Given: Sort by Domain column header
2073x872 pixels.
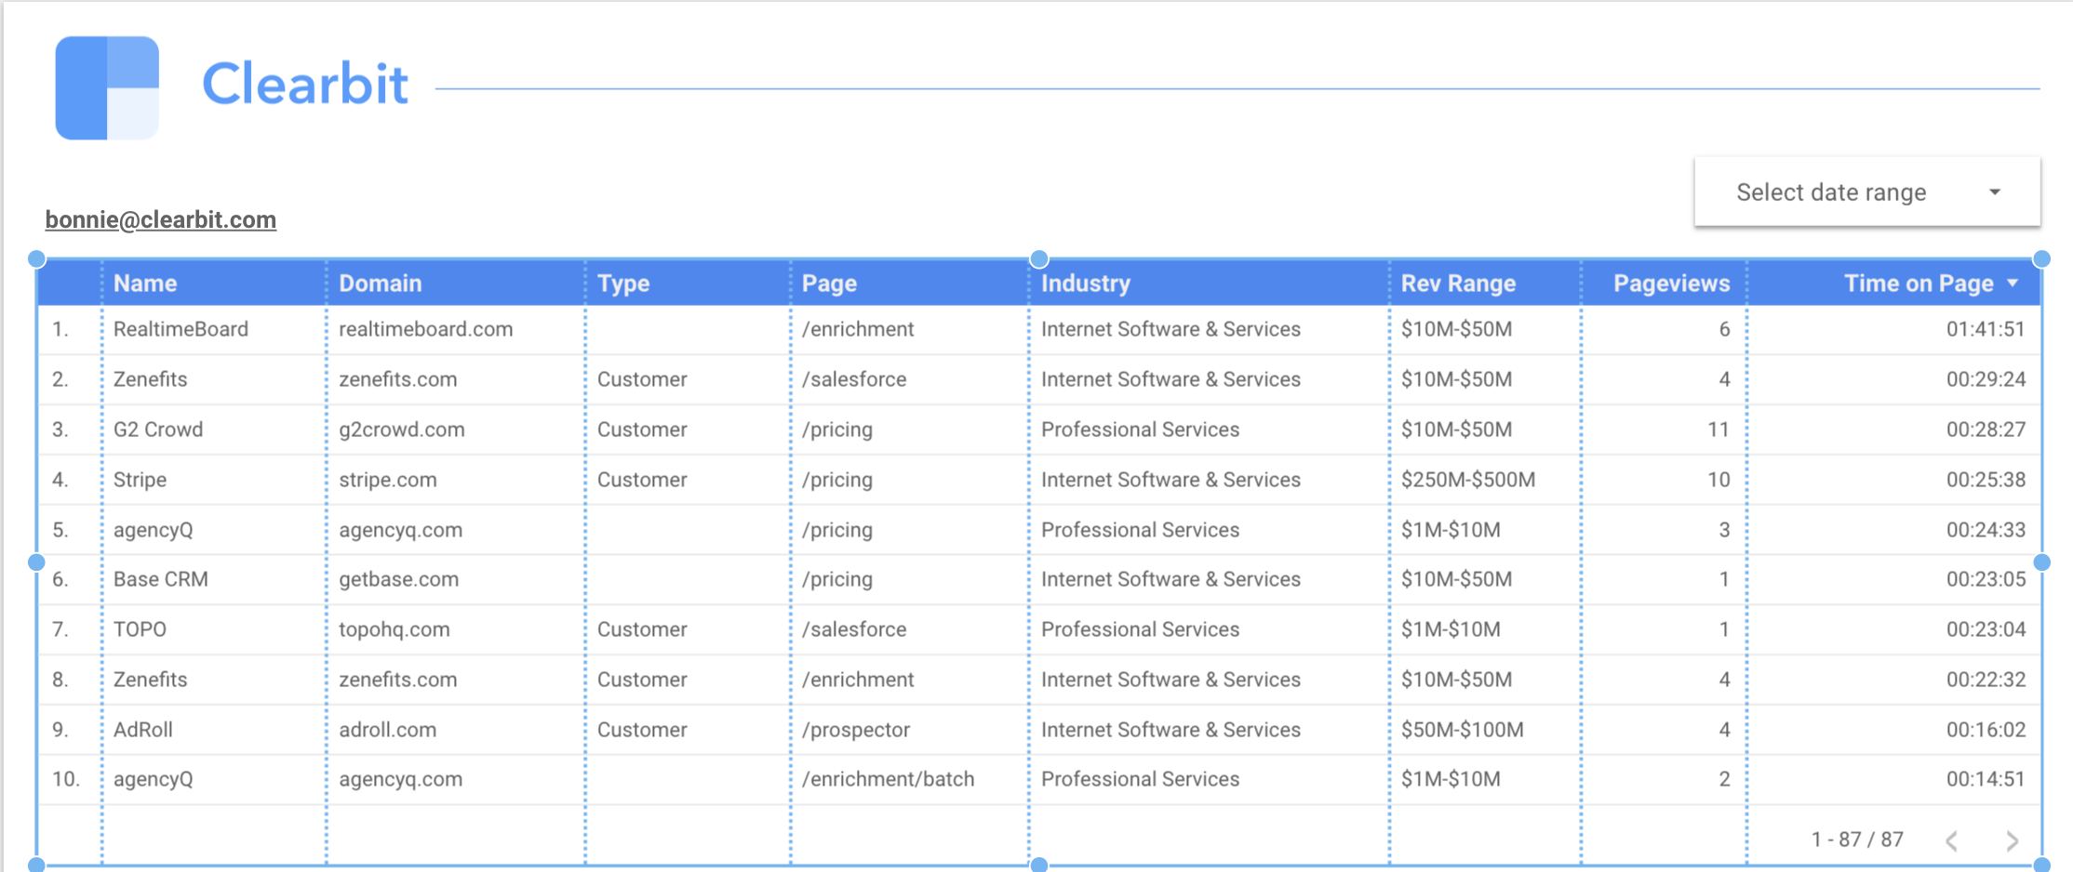Looking at the screenshot, I should coord(381,284).
